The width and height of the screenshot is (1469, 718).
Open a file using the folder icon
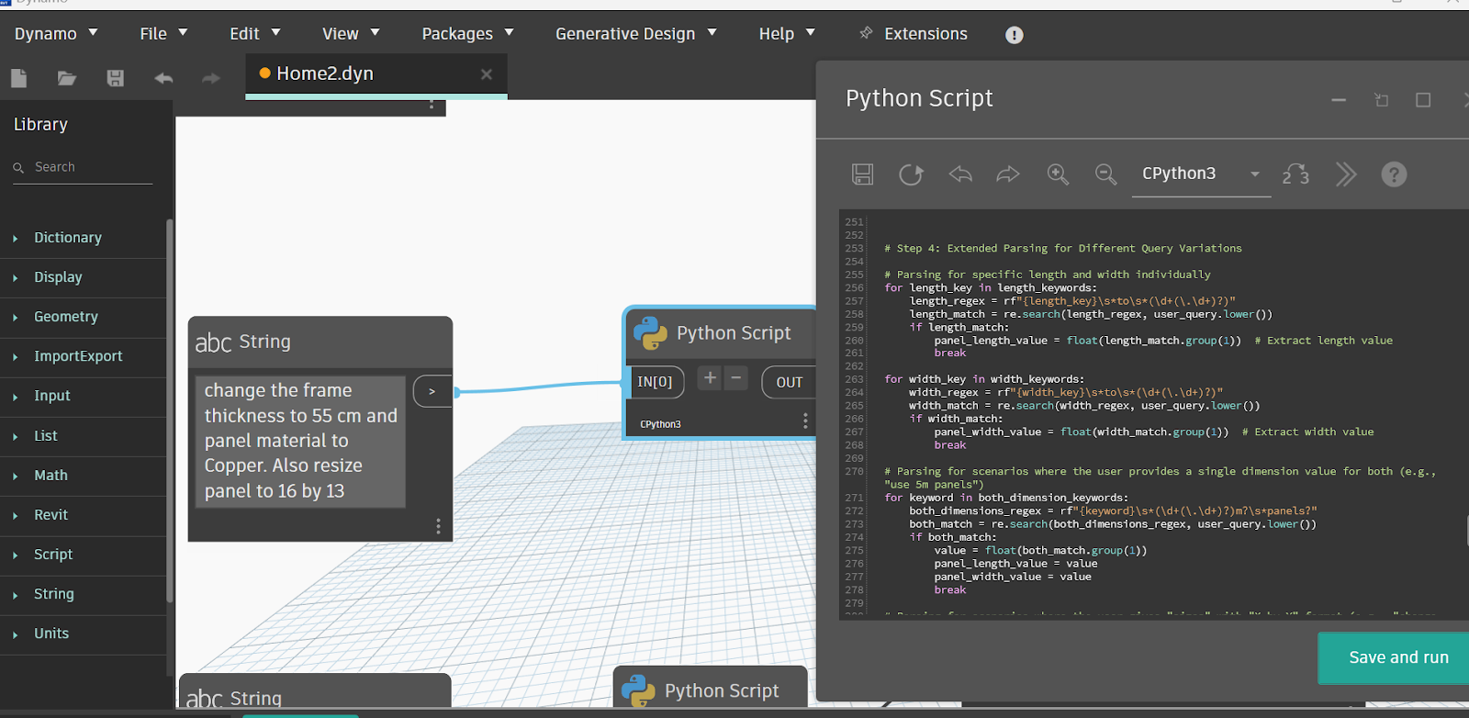[x=66, y=78]
